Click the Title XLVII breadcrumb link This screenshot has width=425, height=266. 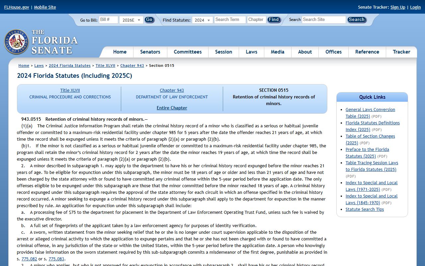[x=105, y=66]
